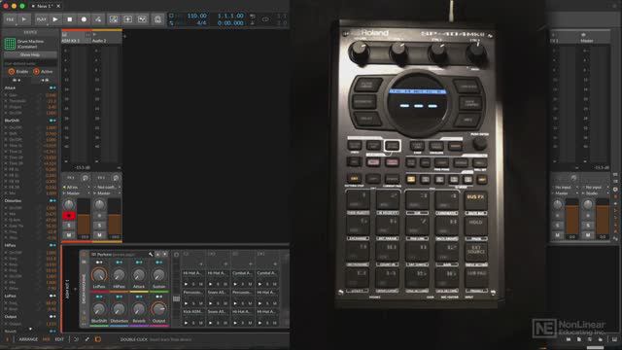Open FX 1 channel 'No input' dropdown
The width and height of the screenshot is (622, 350).
point(565,188)
